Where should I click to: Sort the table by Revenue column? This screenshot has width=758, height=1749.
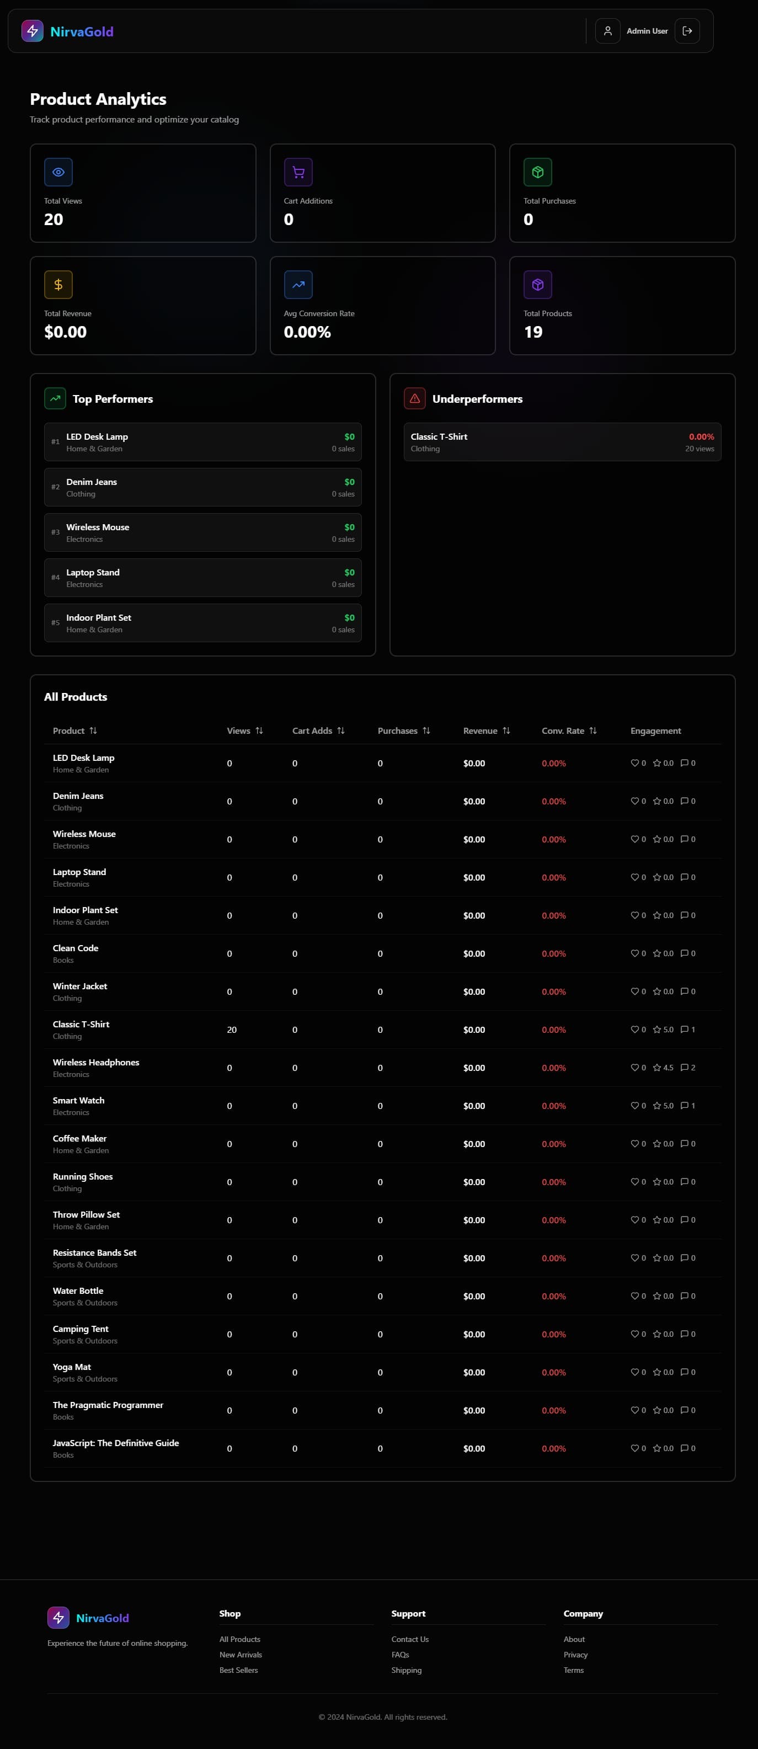tap(487, 730)
